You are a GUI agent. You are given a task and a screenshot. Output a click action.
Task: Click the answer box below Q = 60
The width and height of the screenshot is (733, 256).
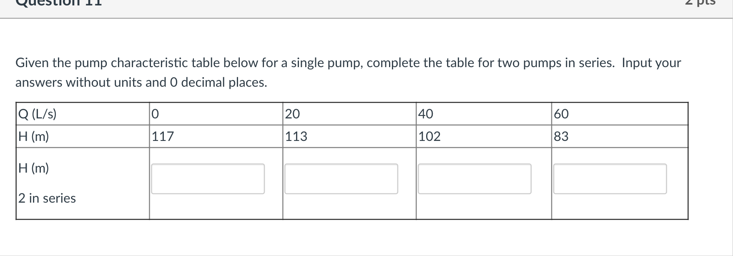610,178
